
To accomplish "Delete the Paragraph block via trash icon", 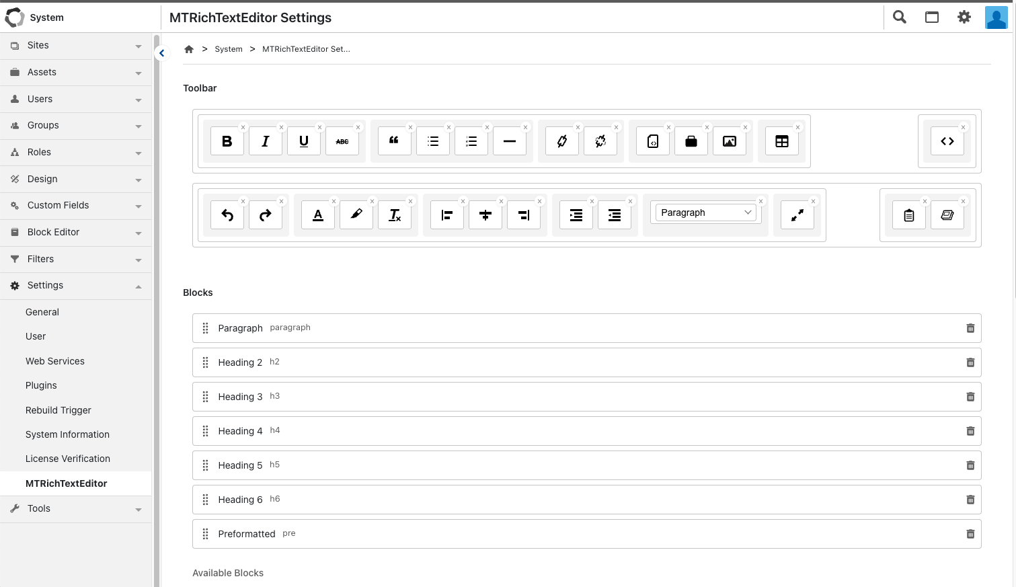I will click(970, 328).
